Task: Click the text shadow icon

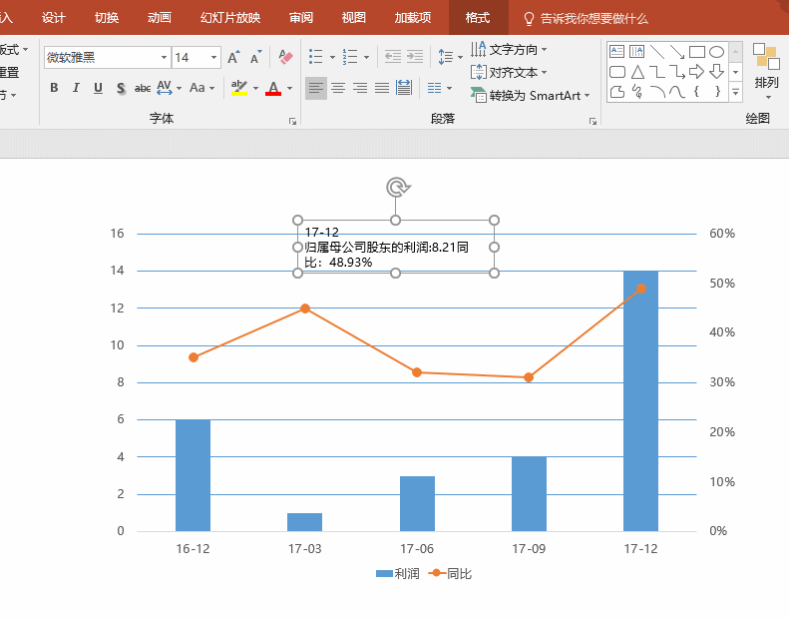Action: pyautogui.click(x=121, y=88)
